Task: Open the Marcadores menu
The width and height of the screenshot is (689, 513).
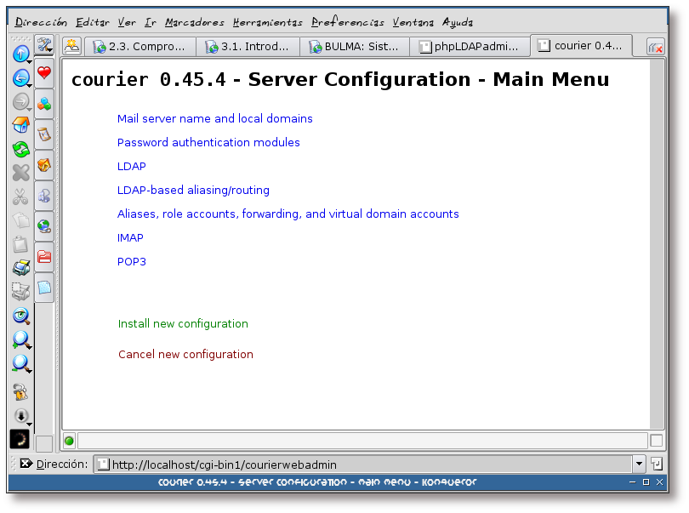Action: (x=195, y=22)
